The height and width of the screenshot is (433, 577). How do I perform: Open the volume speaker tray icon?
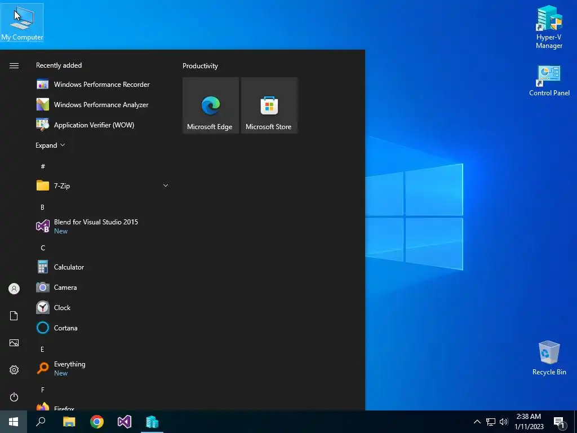click(504, 422)
